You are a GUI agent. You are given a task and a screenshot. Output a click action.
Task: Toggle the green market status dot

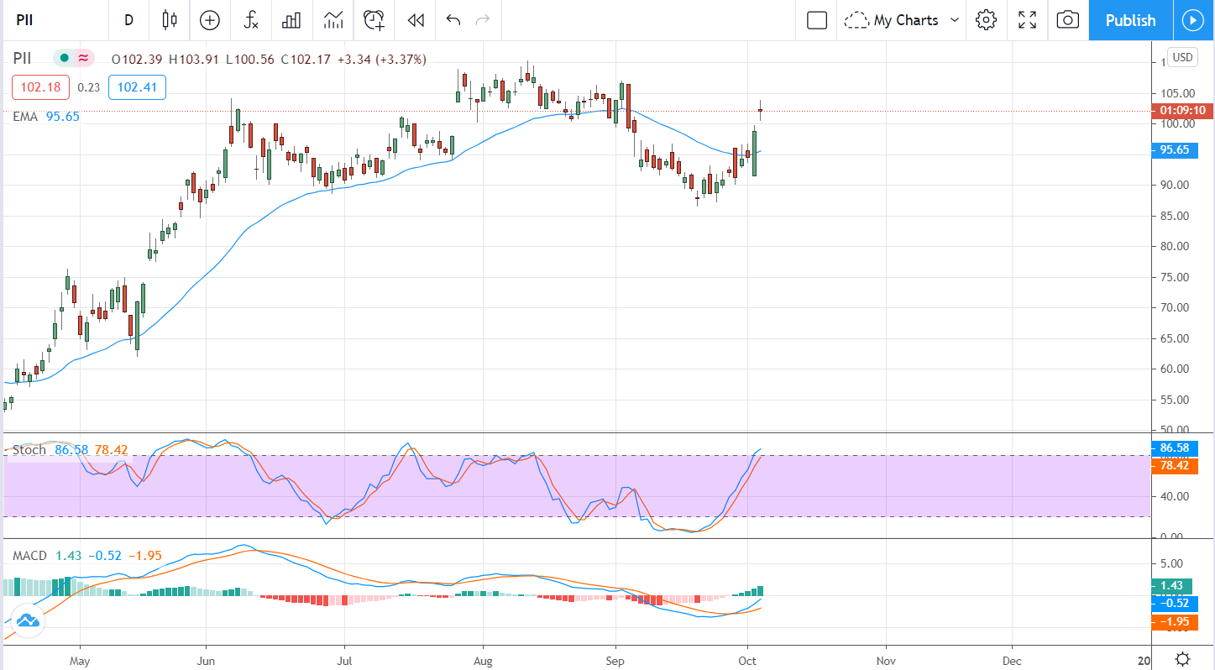(x=64, y=58)
